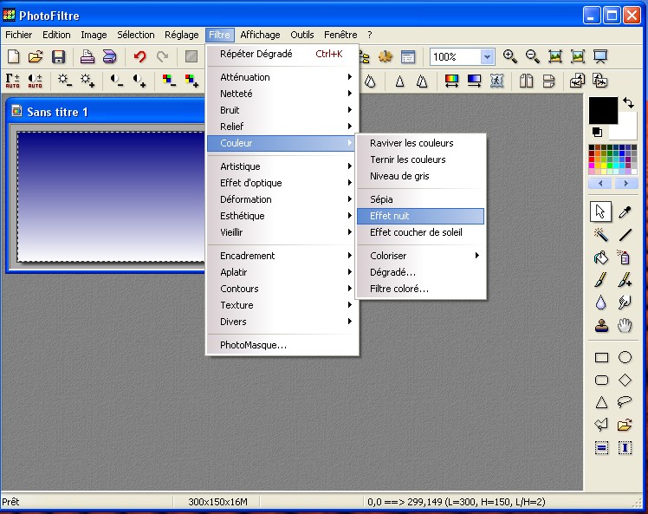Choose the Triangle selection shape
The width and height of the screenshot is (648, 514).
point(601,402)
